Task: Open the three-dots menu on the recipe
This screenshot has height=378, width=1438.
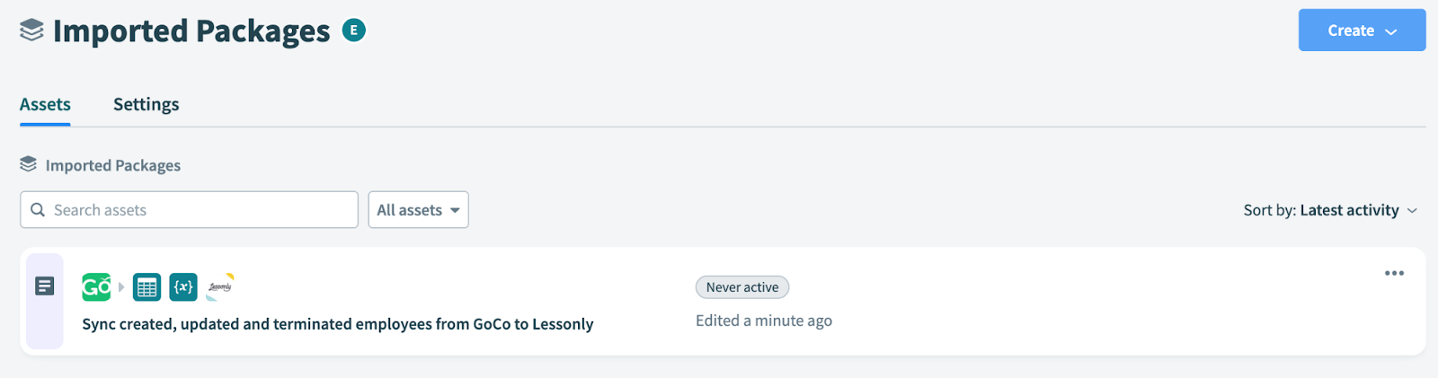Action: [1394, 274]
